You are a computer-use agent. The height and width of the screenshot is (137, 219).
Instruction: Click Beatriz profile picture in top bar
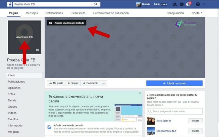[x=139, y=4]
